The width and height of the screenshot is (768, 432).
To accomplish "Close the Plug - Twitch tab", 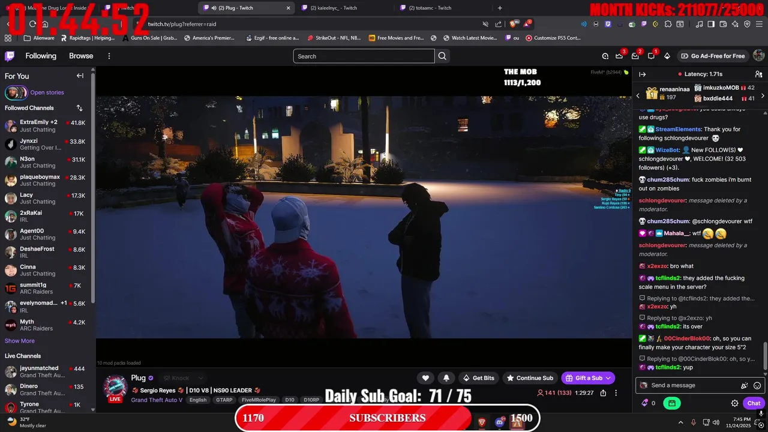I will click(x=288, y=8).
